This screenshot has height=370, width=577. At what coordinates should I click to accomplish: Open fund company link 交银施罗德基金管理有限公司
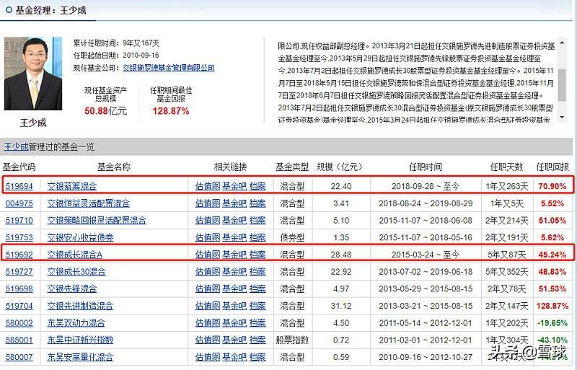click(x=169, y=68)
